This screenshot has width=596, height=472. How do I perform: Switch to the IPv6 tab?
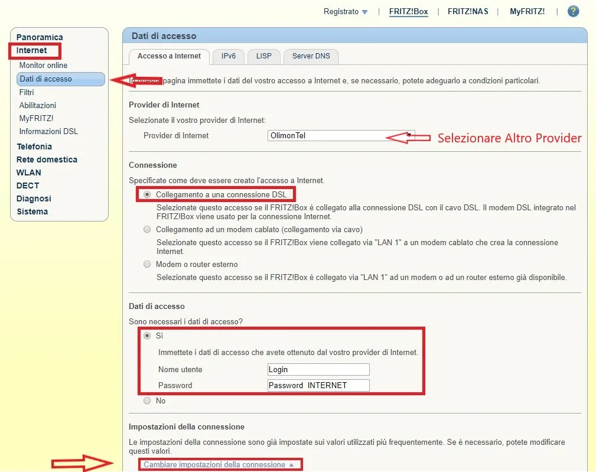click(228, 56)
